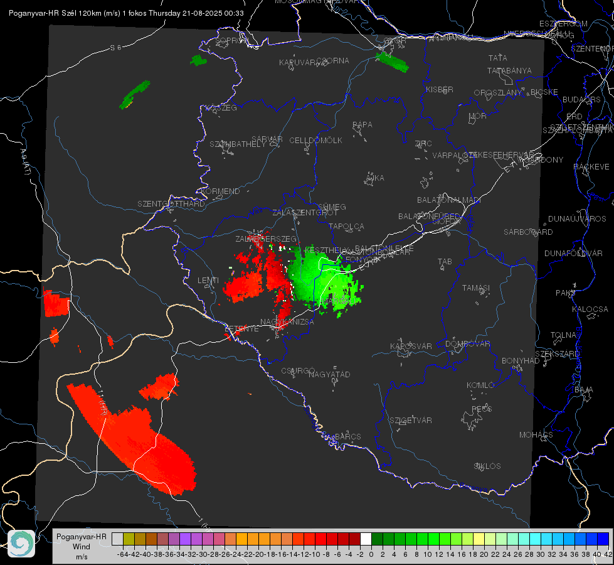Click the BICSKE label
This screenshot has height=565, width=614.
click(544, 92)
